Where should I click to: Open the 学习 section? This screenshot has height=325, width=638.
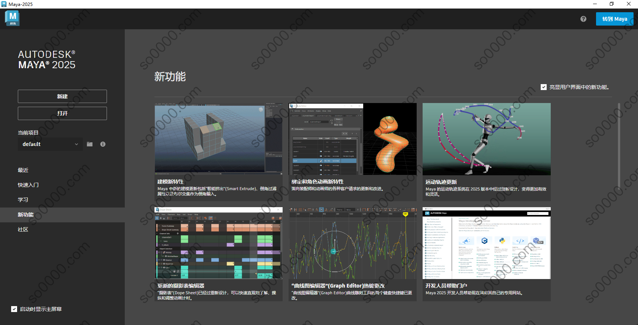(x=23, y=200)
